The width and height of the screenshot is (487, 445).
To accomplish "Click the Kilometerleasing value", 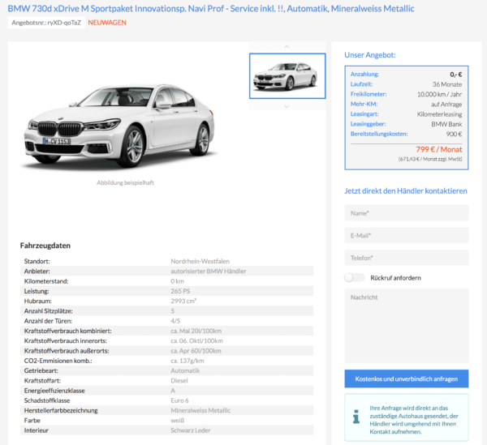I will 439,114.
